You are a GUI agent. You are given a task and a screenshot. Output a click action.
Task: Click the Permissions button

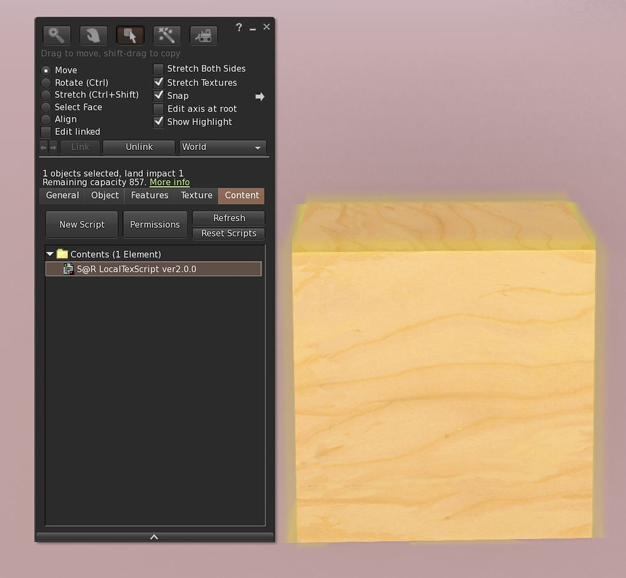click(x=155, y=225)
